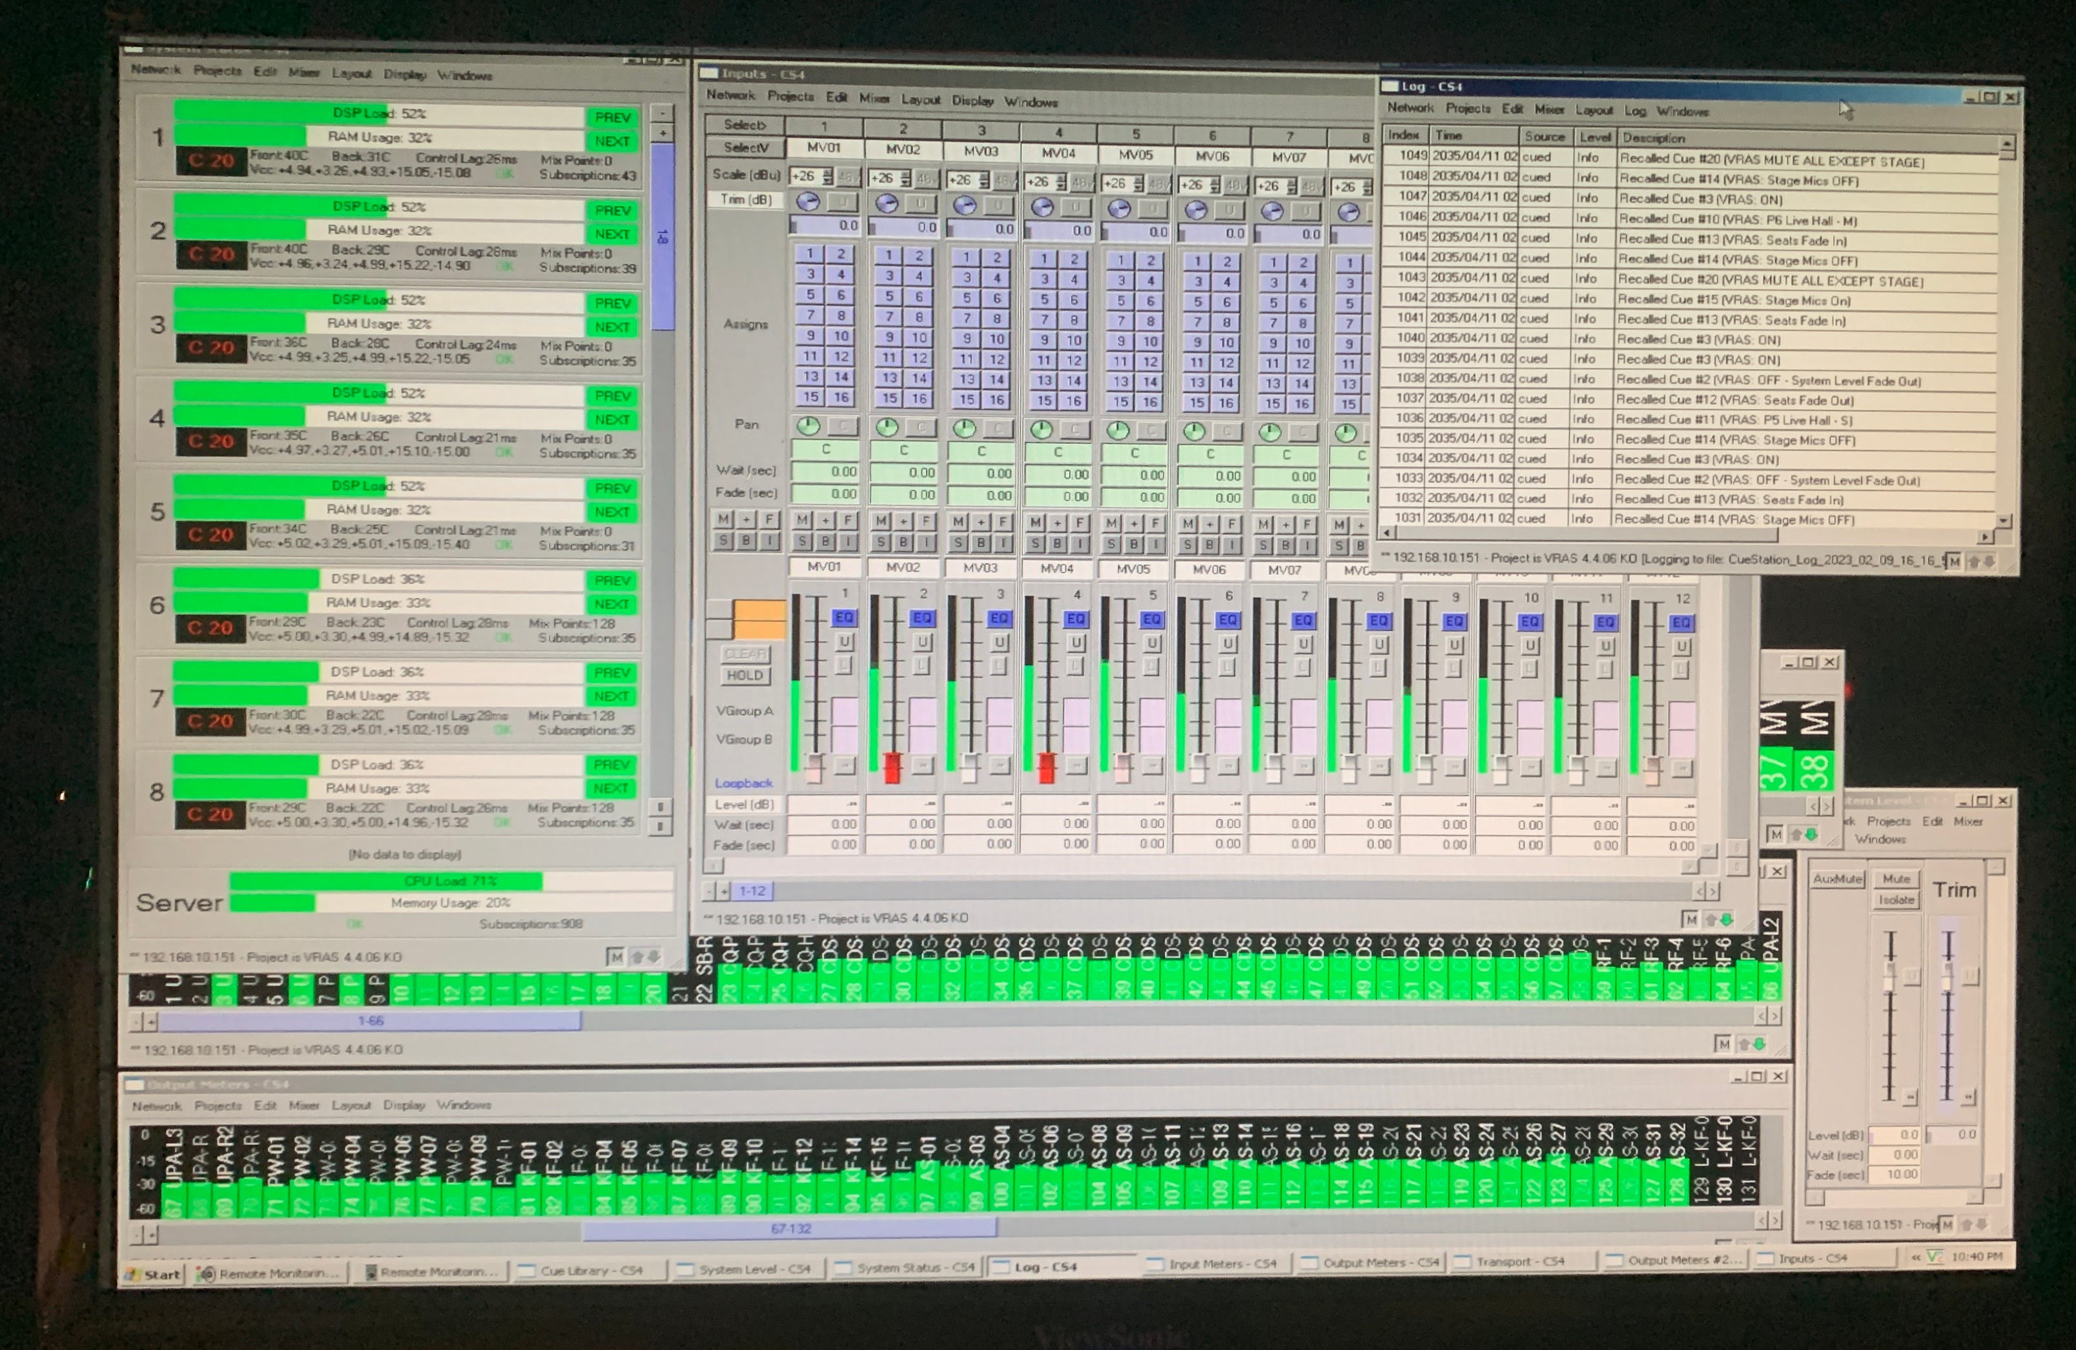Open the Mixer menu in Inputs window
This screenshot has width=2076, height=1350.
tap(873, 99)
